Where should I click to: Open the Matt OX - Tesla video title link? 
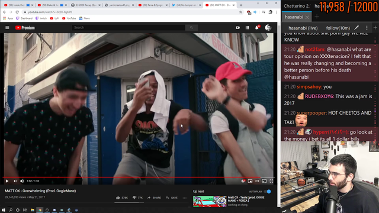[246, 199]
